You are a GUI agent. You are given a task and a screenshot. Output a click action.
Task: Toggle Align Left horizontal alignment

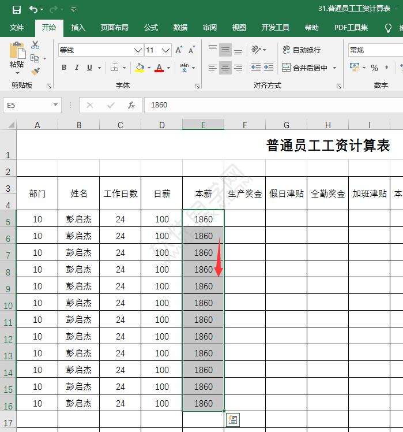click(x=212, y=68)
